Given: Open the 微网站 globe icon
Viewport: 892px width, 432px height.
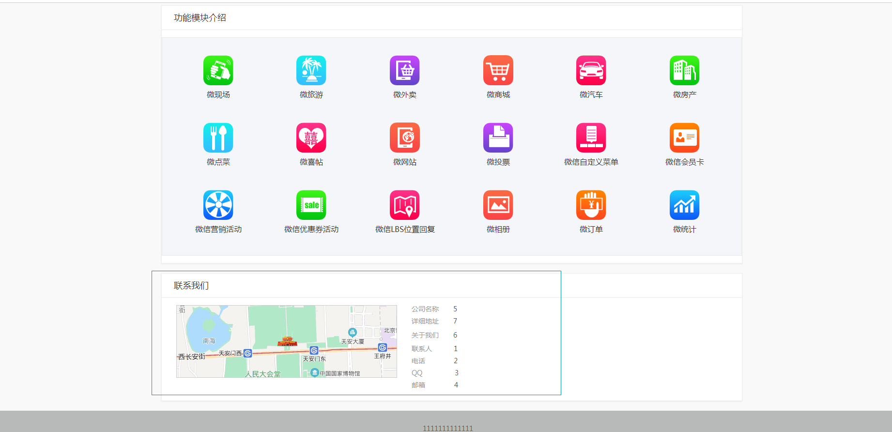Looking at the screenshot, I should pyautogui.click(x=405, y=138).
